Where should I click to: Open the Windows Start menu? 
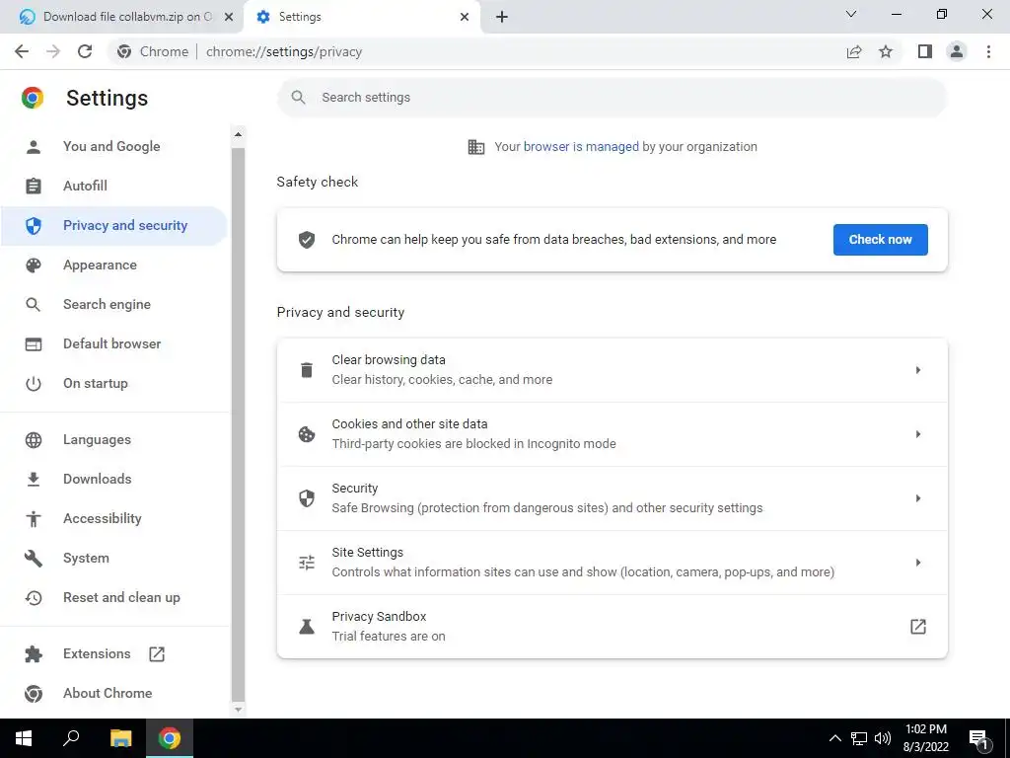coord(24,738)
